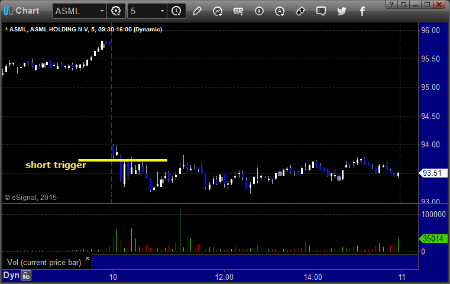Minimize the chart window

pos(416,4)
